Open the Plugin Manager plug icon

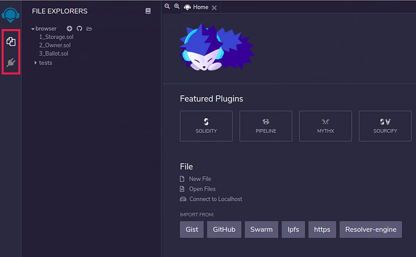11,62
